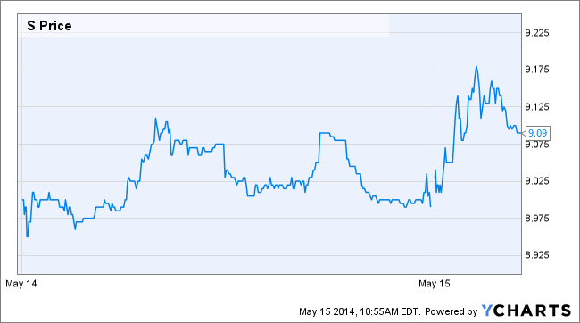Open the YCharts logo link

click(x=526, y=311)
